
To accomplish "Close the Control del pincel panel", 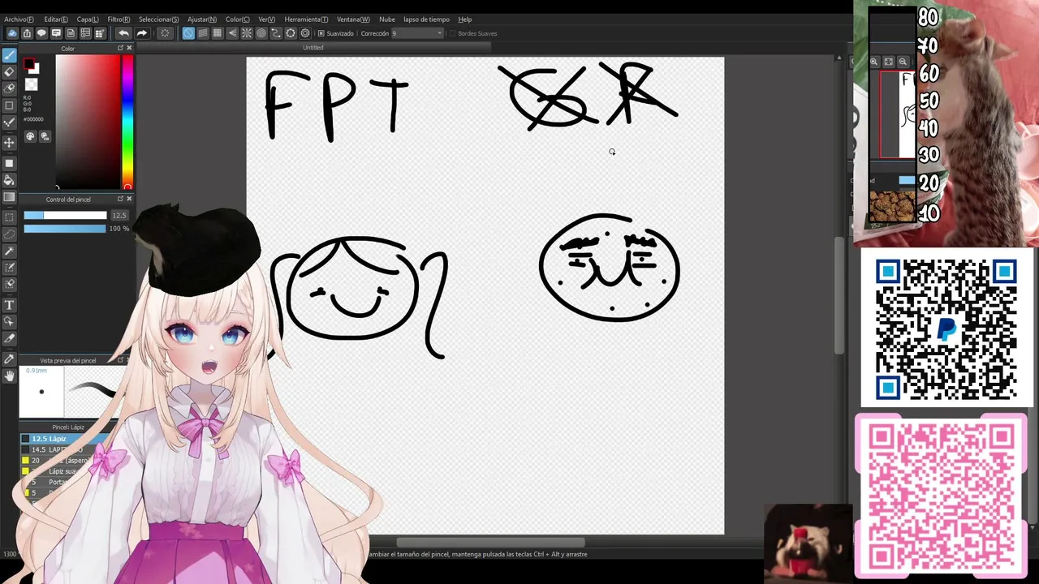I will tap(129, 199).
